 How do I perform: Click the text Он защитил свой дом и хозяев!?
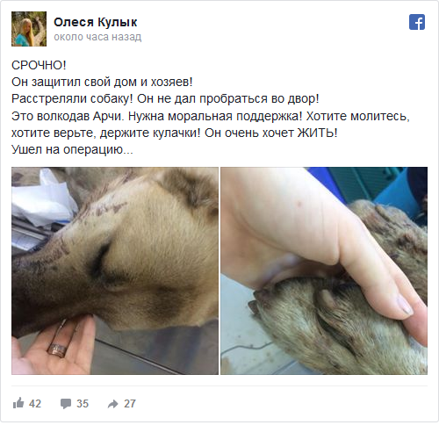click(x=102, y=82)
